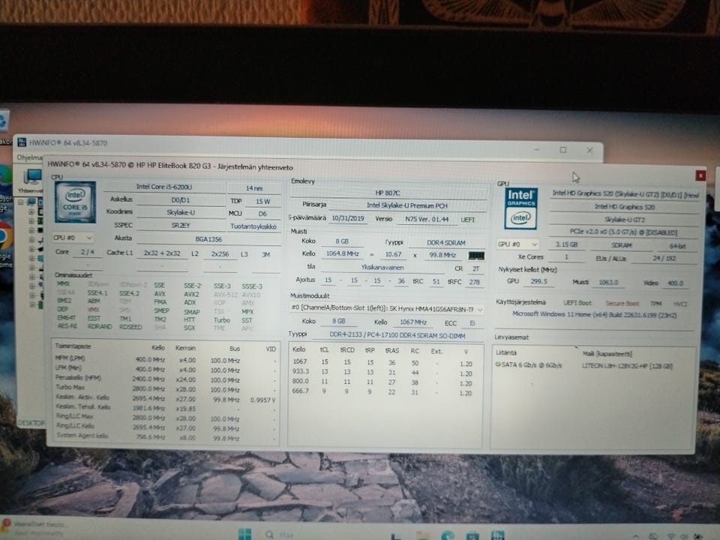Click the Intel Core i5-6200U name field
720x540 pixels.
pos(164,187)
